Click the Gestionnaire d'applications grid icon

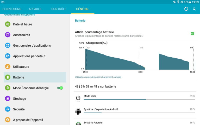8,45
